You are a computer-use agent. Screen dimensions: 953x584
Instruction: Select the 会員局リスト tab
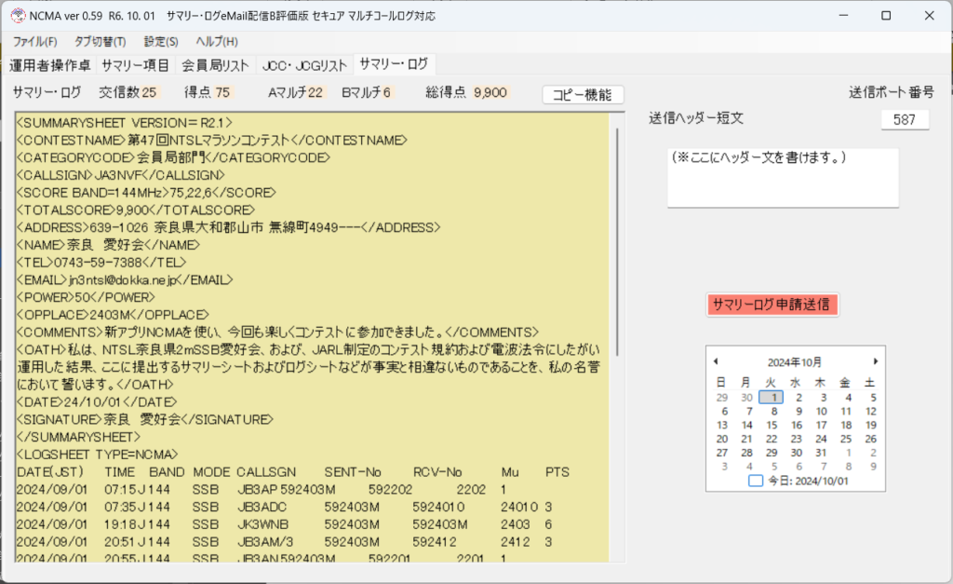pos(215,65)
